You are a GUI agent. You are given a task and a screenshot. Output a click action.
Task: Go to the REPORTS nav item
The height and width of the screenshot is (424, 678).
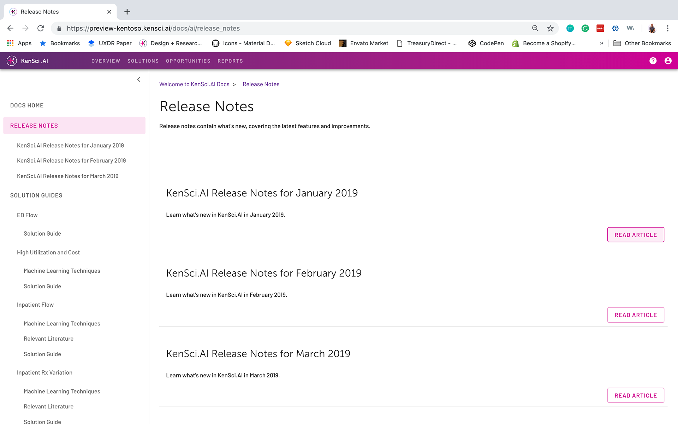[x=230, y=61]
